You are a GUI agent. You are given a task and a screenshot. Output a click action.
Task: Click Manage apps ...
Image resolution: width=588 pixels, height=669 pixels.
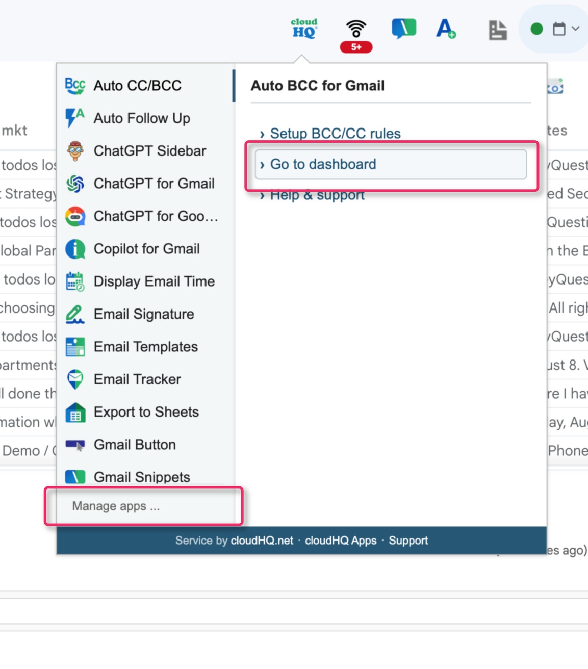click(116, 506)
